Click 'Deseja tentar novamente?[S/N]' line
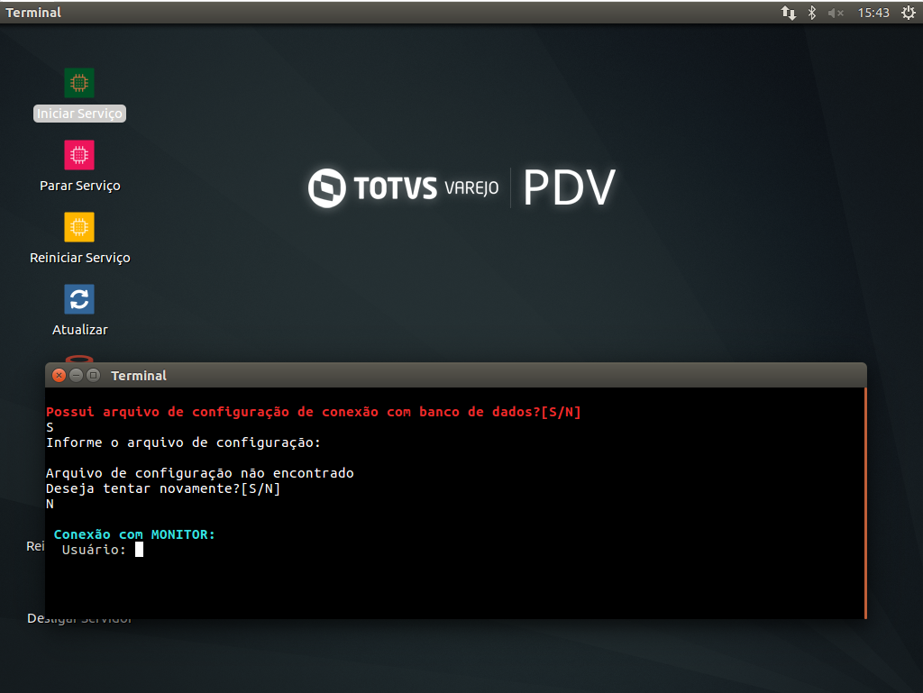923x693 pixels. (163, 488)
